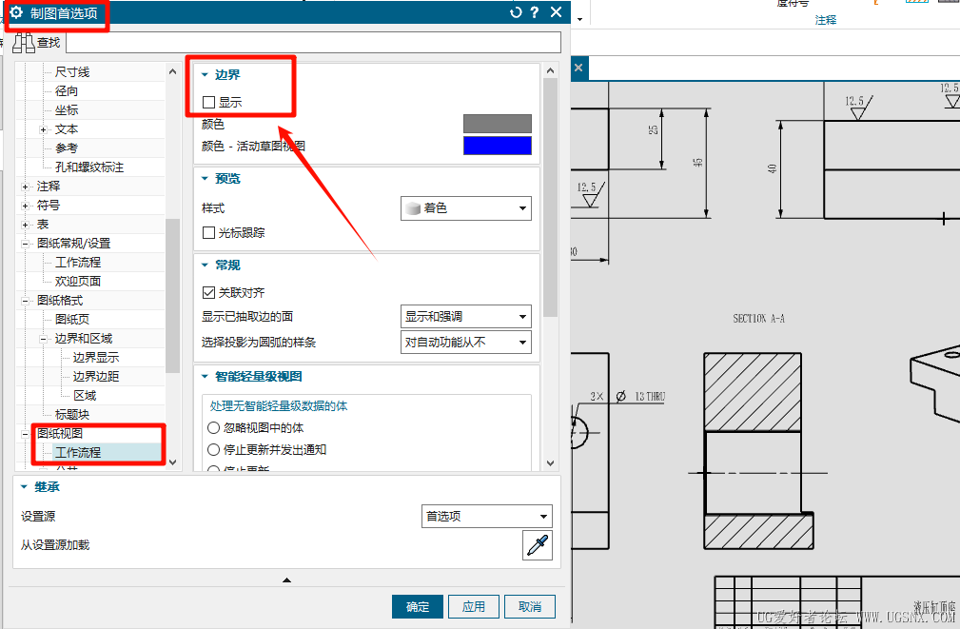Collapse the 智能轻量级视图 section
Screen dimensions: 960x629
pos(206,377)
